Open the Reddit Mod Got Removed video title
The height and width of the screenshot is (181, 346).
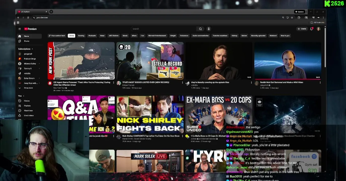282,82
